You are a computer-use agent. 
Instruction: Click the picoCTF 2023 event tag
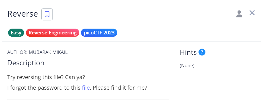click(99, 33)
